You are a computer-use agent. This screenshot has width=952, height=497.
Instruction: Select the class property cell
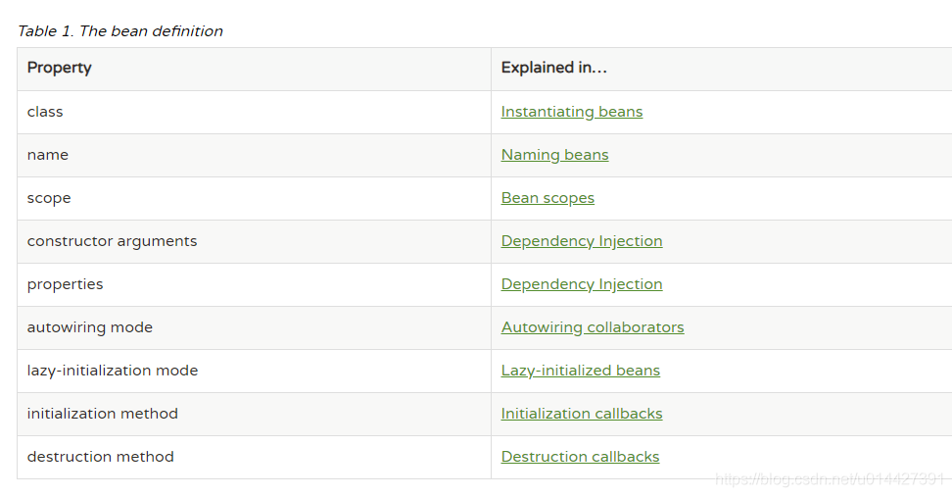(254, 113)
